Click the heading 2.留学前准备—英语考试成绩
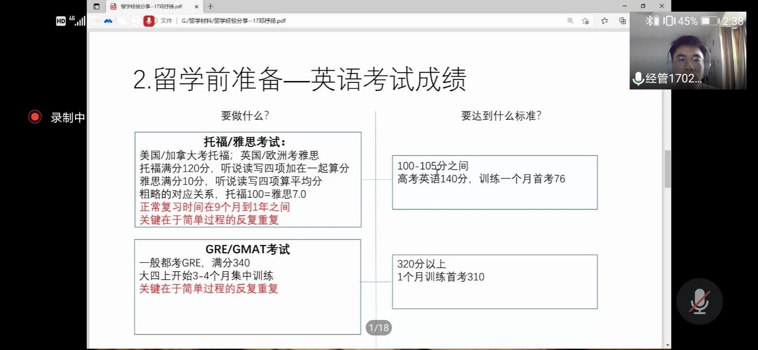 [x=300, y=79]
